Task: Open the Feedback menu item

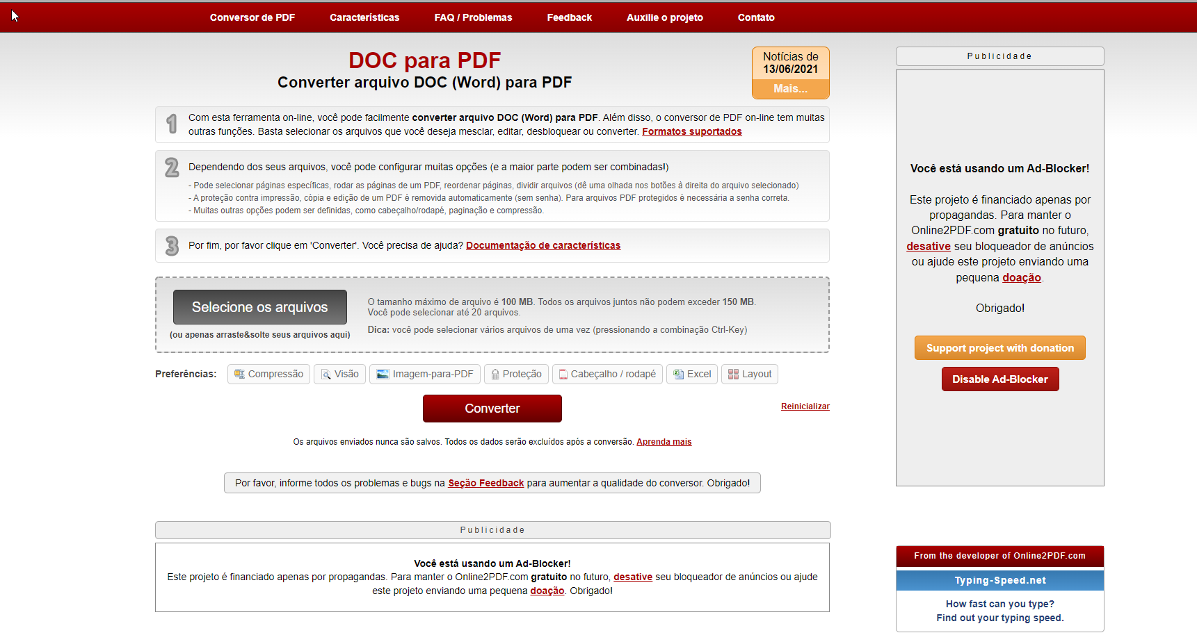Action: (x=569, y=17)
